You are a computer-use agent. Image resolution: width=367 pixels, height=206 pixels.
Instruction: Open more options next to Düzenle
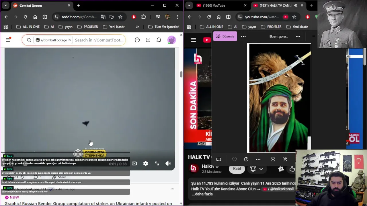click(243, 36)
